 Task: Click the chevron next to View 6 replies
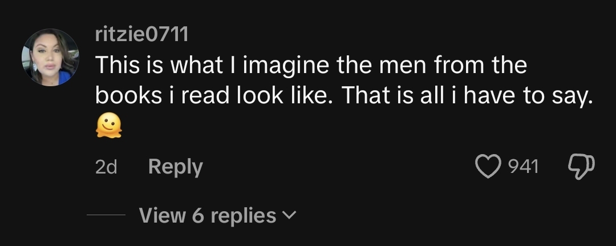click(289, 215)
